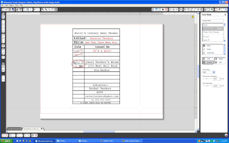Viewport: 229px width, 143px height.
Task: Select the Rectangle drawing tool
Action: (3, 24)
